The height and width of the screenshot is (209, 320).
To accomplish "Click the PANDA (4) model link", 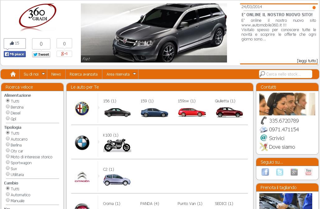I will (x=150, y=203).
